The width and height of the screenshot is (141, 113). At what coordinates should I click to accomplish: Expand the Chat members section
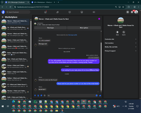pyautogui.click(x=121, y=43)
